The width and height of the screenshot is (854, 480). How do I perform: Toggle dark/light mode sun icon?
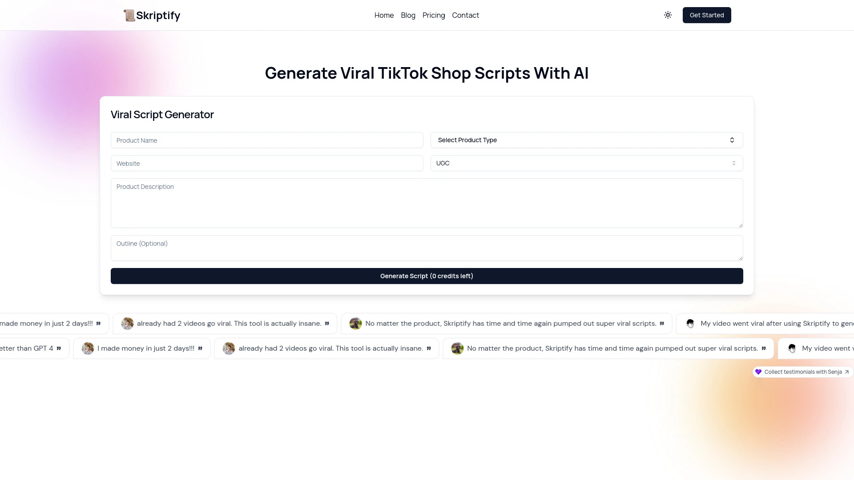coord(668,15)
